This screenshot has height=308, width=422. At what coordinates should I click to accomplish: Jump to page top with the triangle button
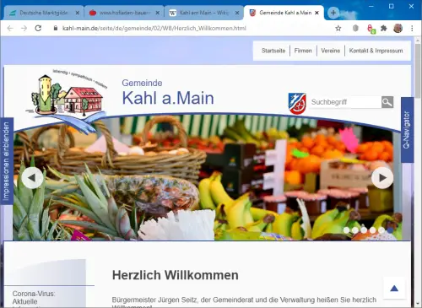pos(394,289)
